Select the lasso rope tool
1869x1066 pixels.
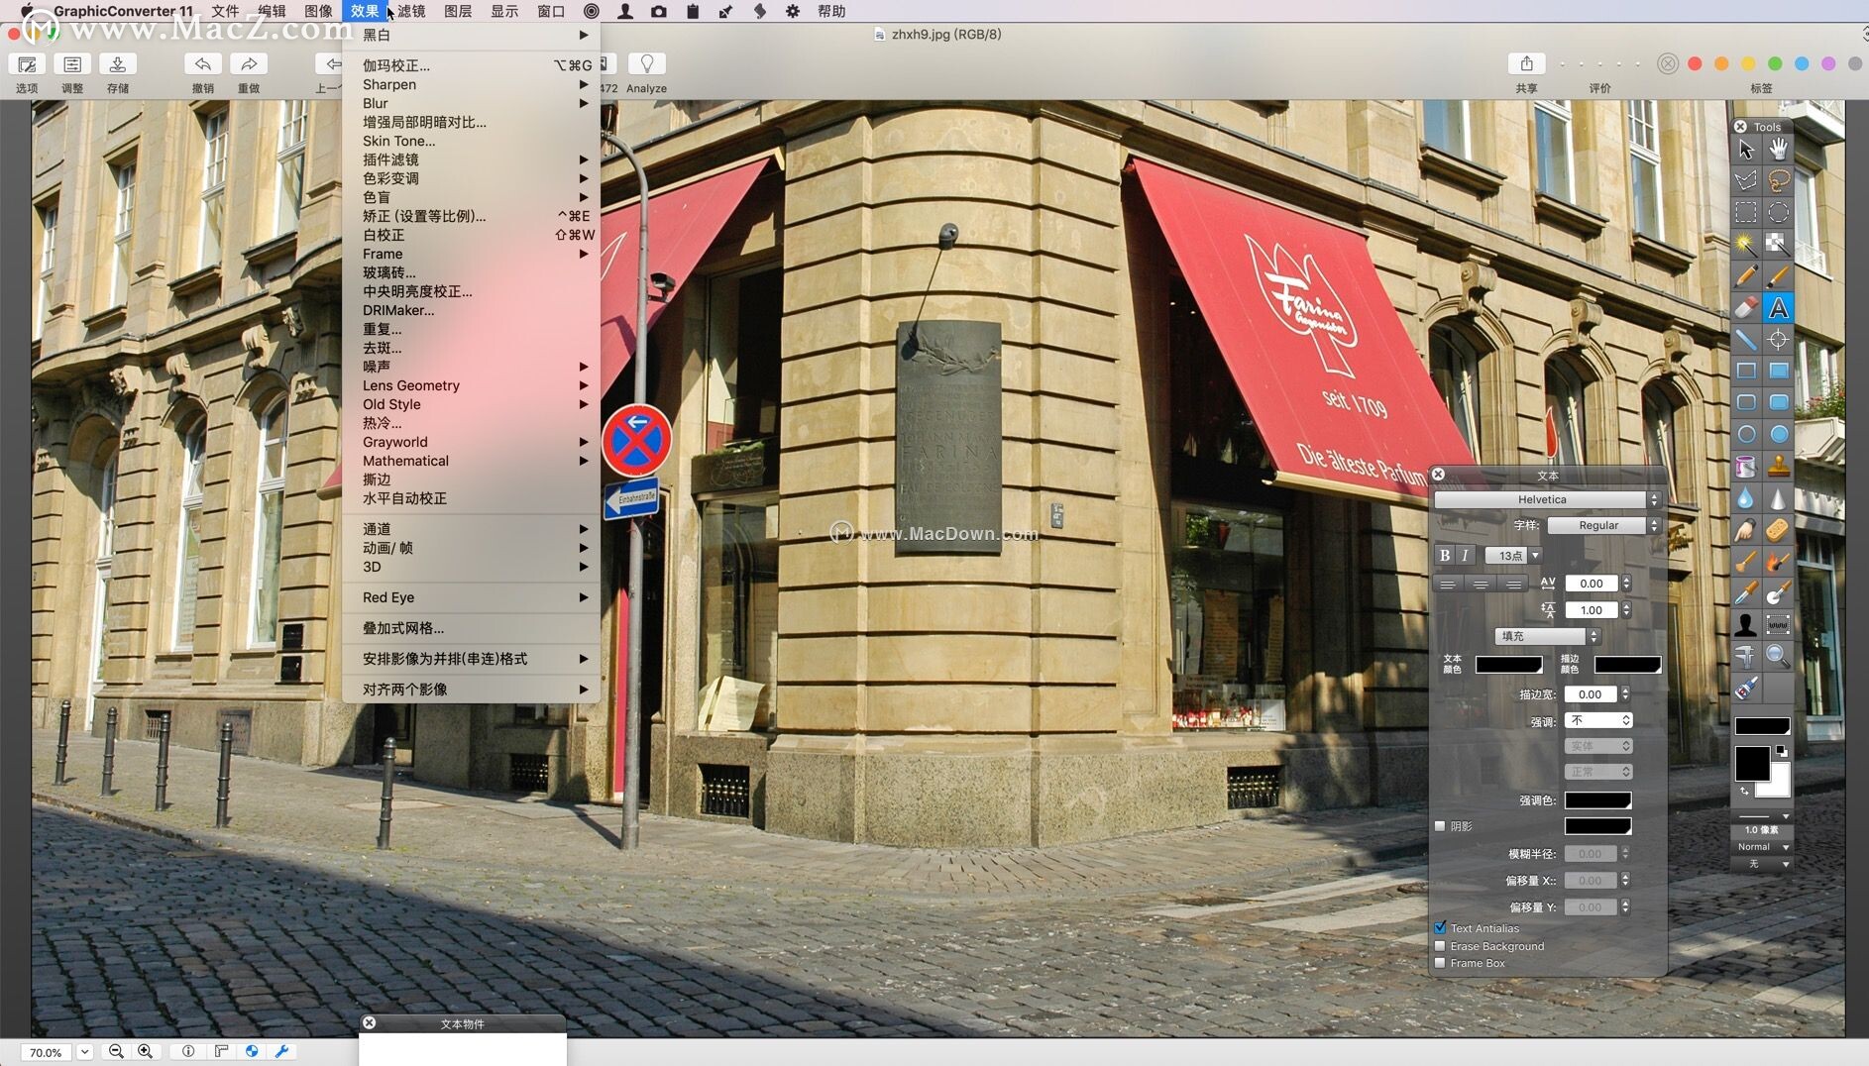(x=1779, y=181)
